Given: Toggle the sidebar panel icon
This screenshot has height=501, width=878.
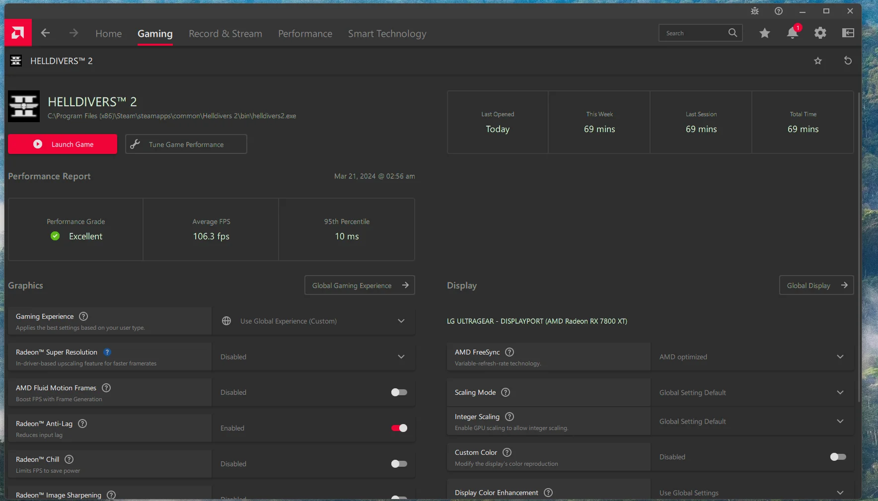Looking at the screenshot, I should (848, 33).
